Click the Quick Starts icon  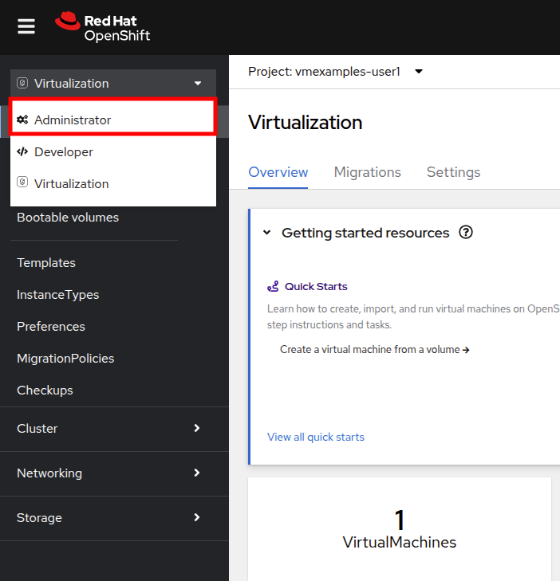pyautogui.click(x=274, y=287)
